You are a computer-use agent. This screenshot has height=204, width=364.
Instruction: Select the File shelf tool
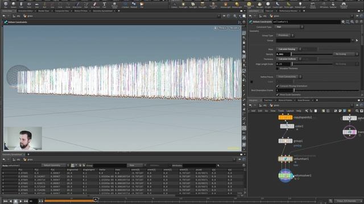click(x=142, y=5)
